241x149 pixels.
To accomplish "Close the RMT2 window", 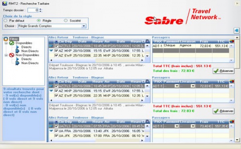I will (237, 3).
